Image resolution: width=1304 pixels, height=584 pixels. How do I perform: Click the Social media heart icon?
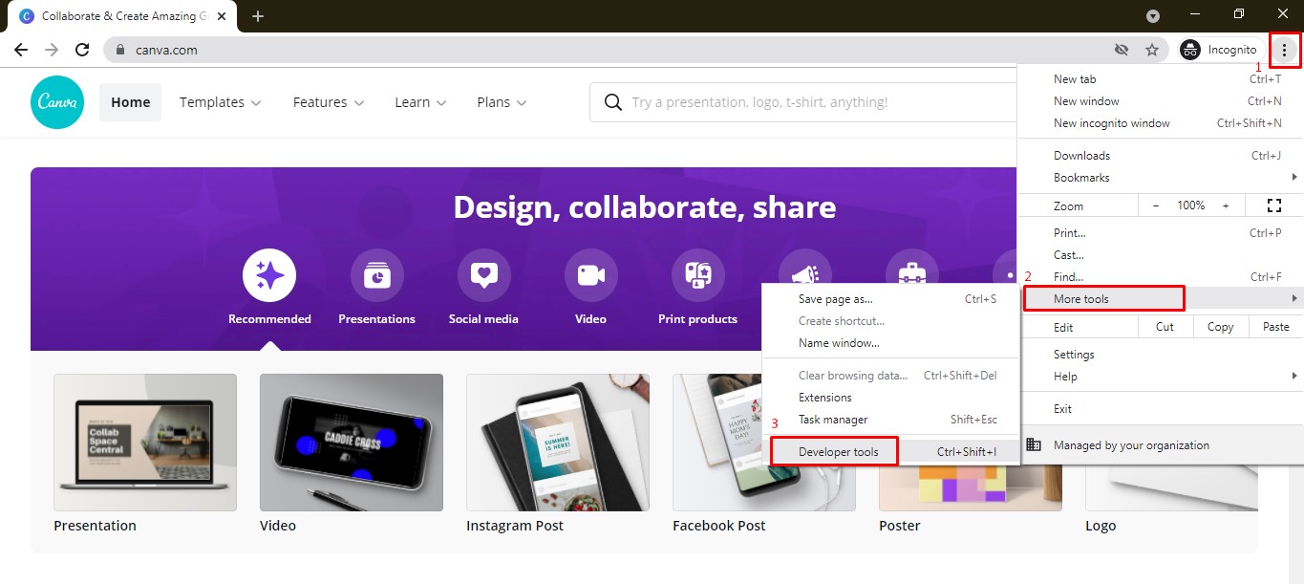483,272
